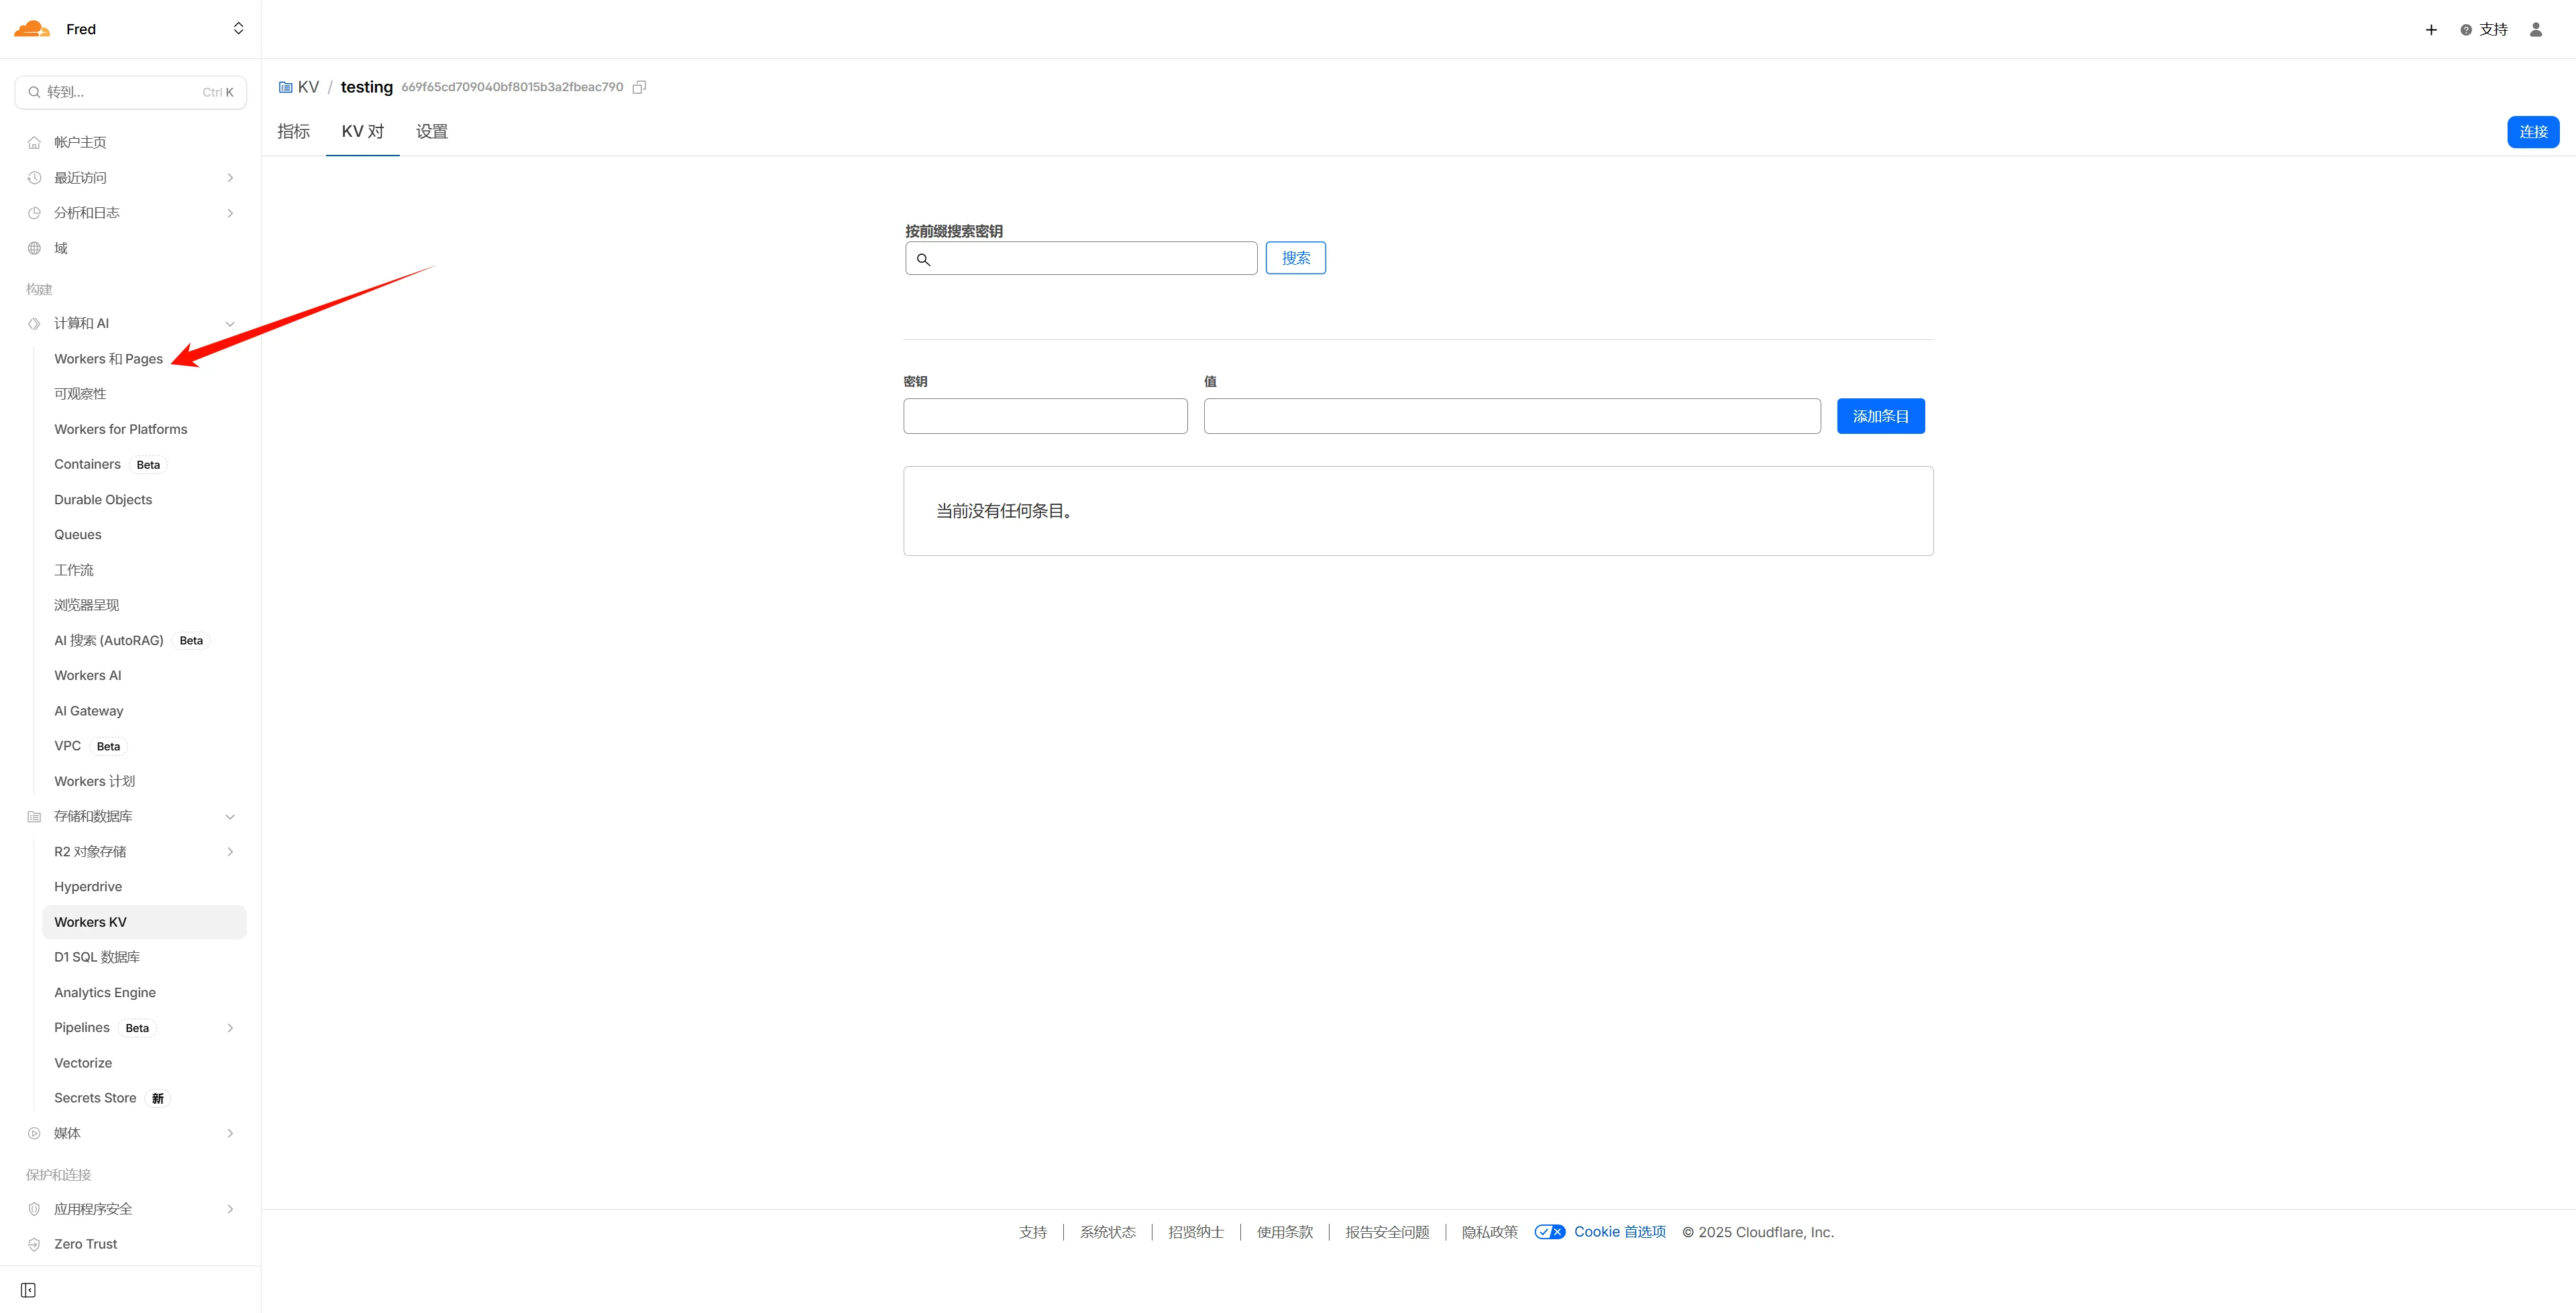
Task: Copy the KV namespace ID icon
Action: (x=639, y=87)
